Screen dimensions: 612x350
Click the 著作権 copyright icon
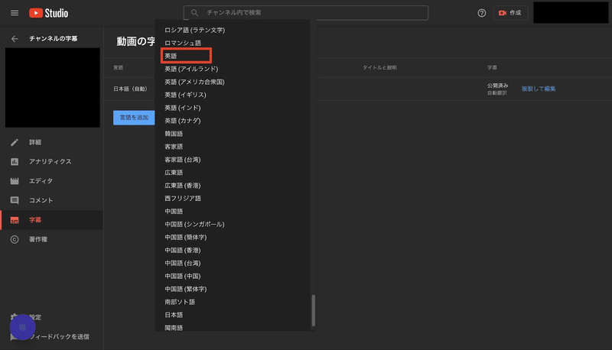[15, 239]
